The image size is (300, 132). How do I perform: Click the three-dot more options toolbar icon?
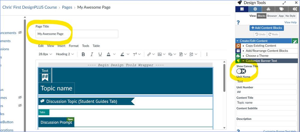[x=207, y=54]
